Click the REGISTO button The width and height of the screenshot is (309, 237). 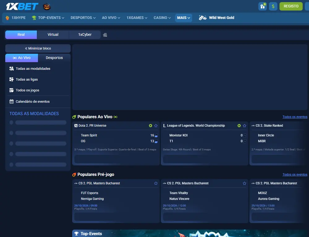(291, 6)
